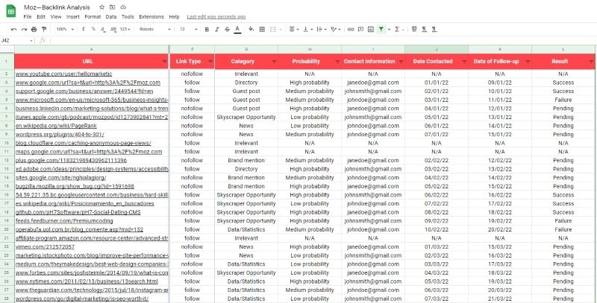Open text rotation dropdown
The image size is (597, 303).
coord(335,29)
